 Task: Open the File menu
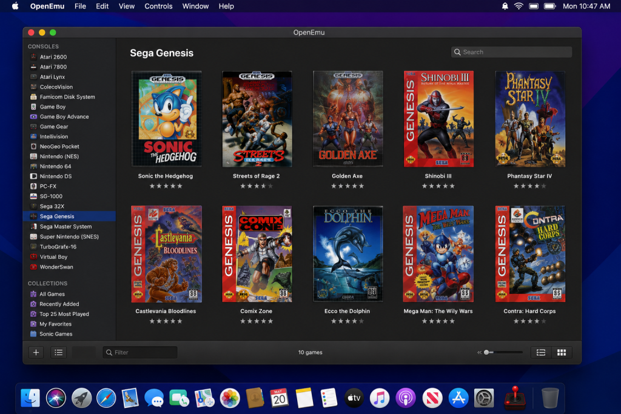pyautogui.click(x=80, y=6)
